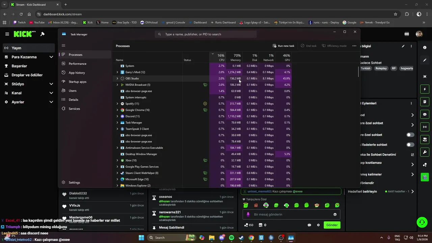Open YouTube bookmark in Chrome
Image resolution: width=432 pixels, height=243 pixels.
point(37,23)
